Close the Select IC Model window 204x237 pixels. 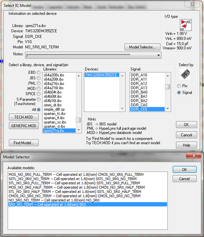193,4
